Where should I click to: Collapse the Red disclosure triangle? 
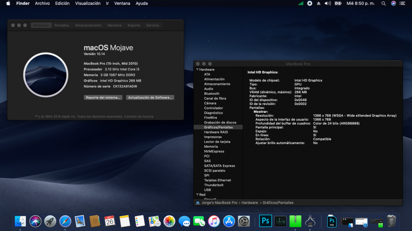click(x=197, y=194)
